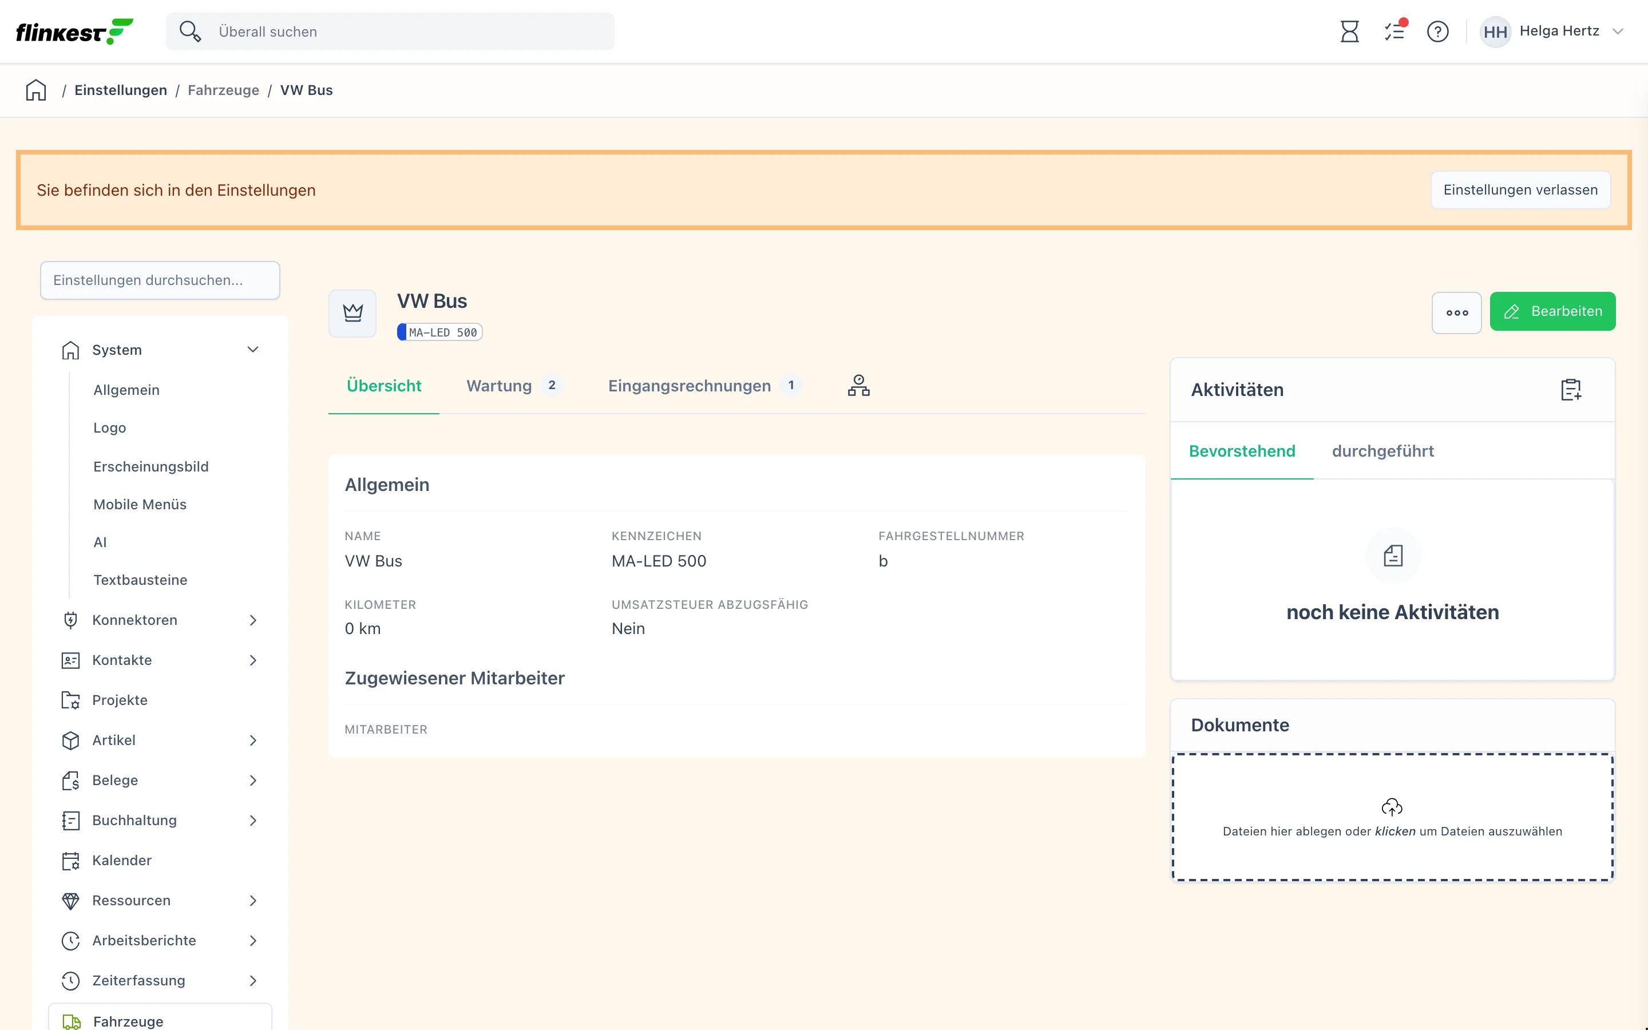Click the Bearbeiten button
This screenshot has height=1030, width=1648.
[x=1552, y=311]
